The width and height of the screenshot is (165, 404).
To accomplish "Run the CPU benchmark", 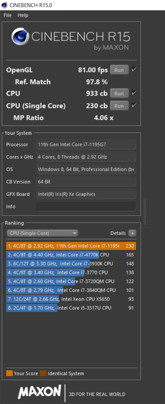I will tap(119, 94).
